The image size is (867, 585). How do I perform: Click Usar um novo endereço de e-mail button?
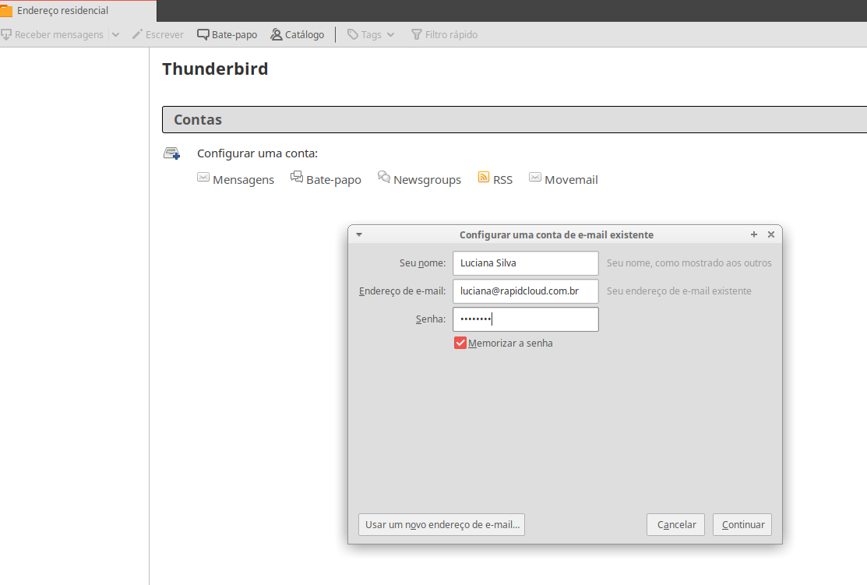[x=442, y=525]
